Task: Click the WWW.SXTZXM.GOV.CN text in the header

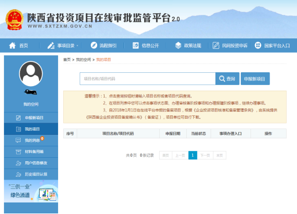Action: (x=60, y=26)
